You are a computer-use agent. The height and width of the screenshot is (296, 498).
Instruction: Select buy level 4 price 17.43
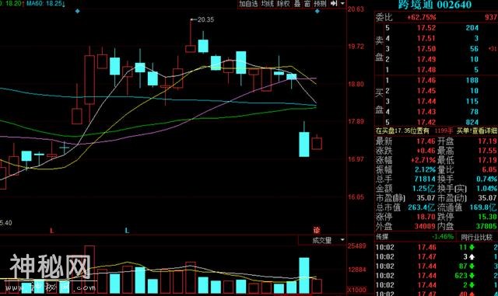tap(426, 112)
